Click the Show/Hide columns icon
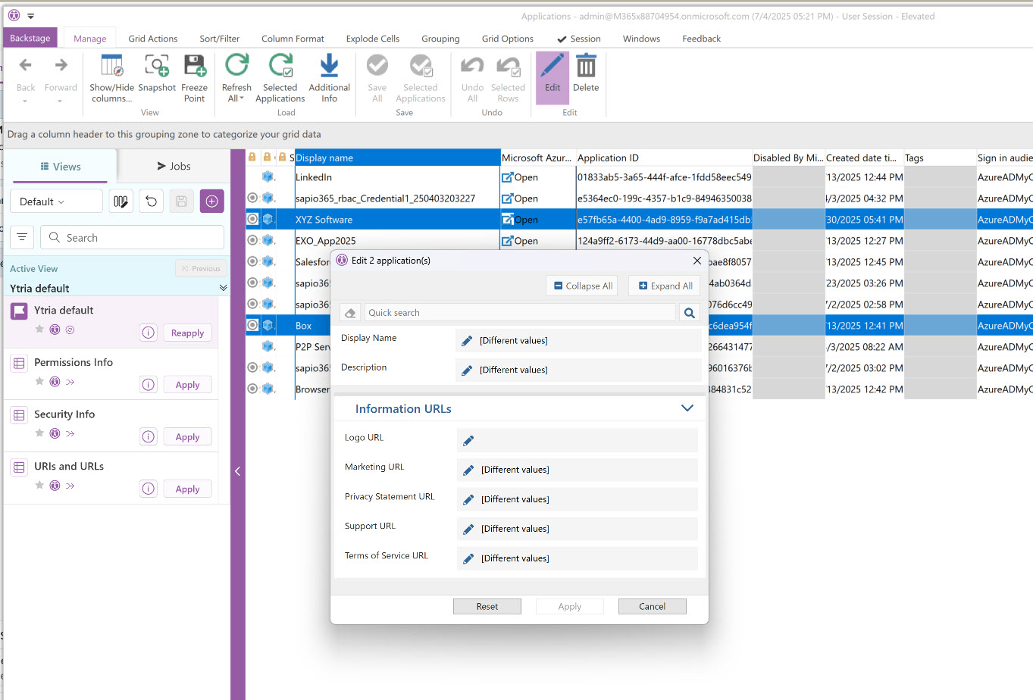 (x=111, y=67)
